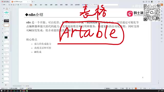This screenshot has width=164, height=92.
Task: Add a new tab with plus button
Action: (x=33, y=2)
